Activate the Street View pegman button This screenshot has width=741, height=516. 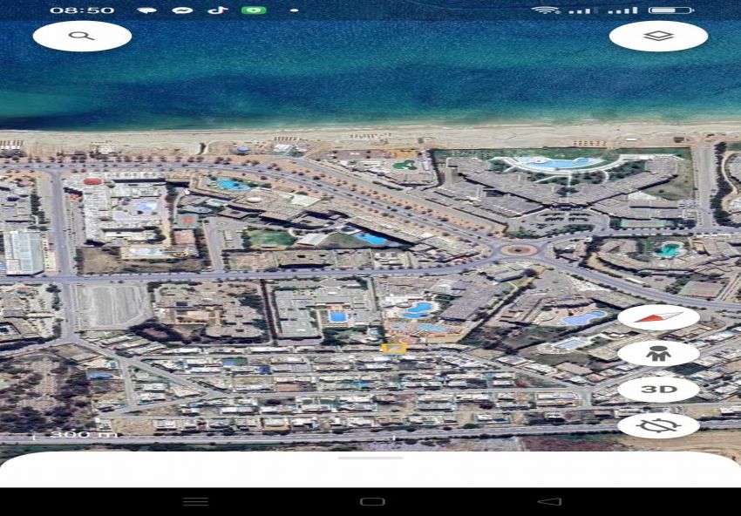pyautogui.click(x=658, y=353)
